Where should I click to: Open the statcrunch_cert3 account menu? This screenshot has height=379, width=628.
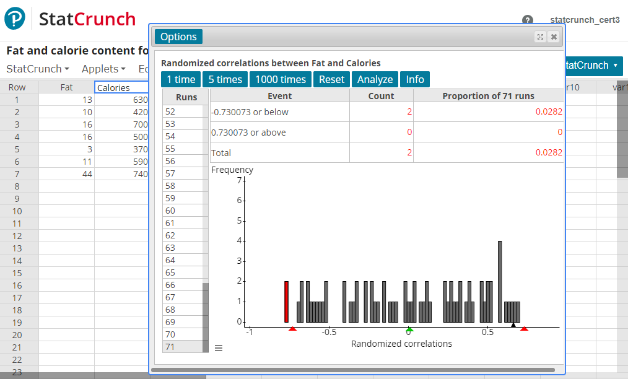(x=585, y=20)
